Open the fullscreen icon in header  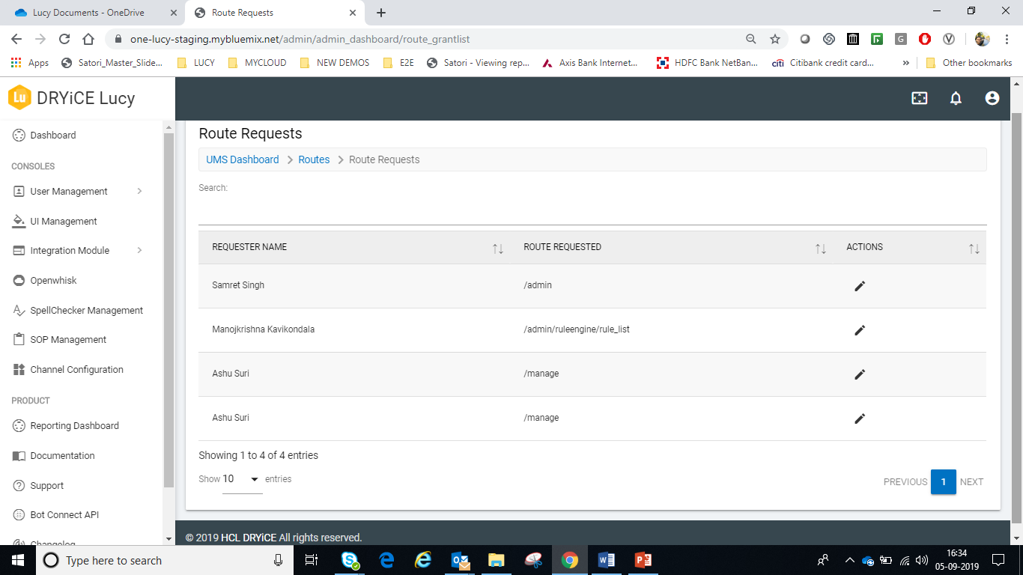coord(920,98)
